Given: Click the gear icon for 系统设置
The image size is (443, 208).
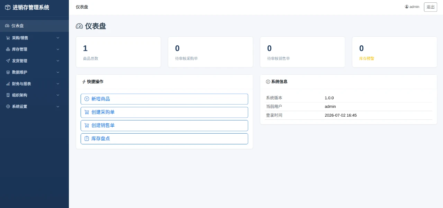Looking at the screenshot, I should (8, 106).
